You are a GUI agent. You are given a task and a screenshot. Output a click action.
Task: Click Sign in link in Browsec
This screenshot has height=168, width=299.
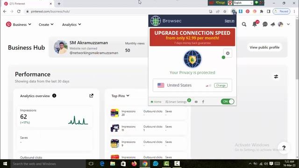(229, 21)
